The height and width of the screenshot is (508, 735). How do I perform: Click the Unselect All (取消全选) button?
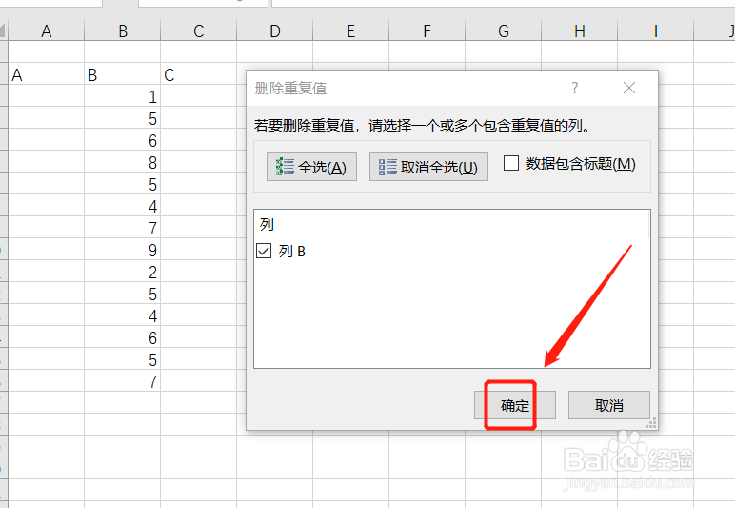428,167
